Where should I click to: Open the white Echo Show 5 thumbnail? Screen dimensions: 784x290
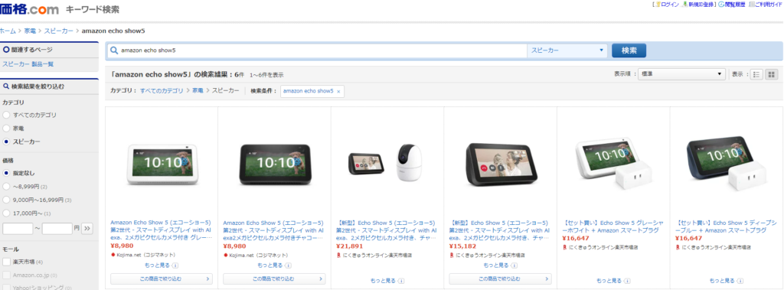[162, 165]
